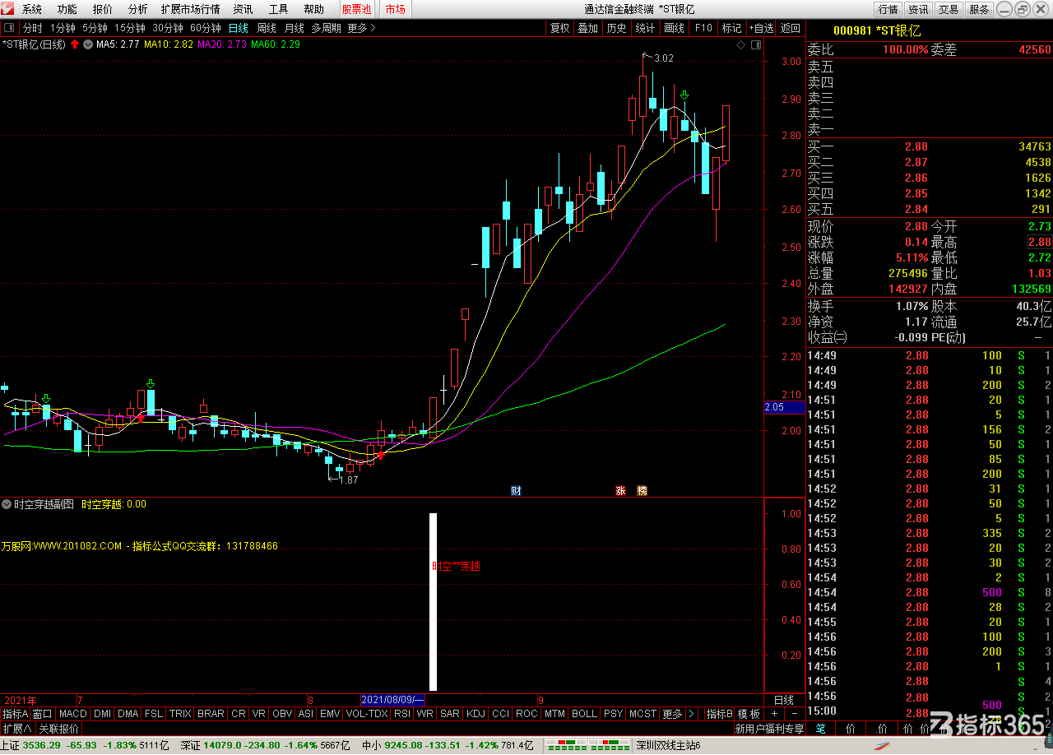Click 历史 toolbar item
This screenshot has width=1053, height=755.
(616, 28)
